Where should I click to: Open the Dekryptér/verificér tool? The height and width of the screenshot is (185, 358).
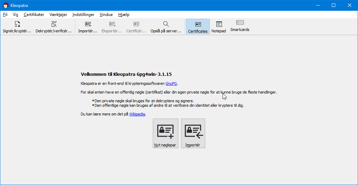(53, 27)
